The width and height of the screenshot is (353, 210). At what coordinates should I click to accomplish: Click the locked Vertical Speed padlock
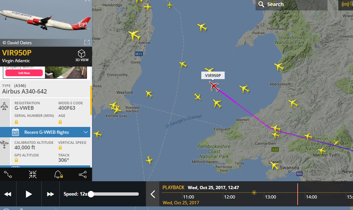(x=60, y=147)
